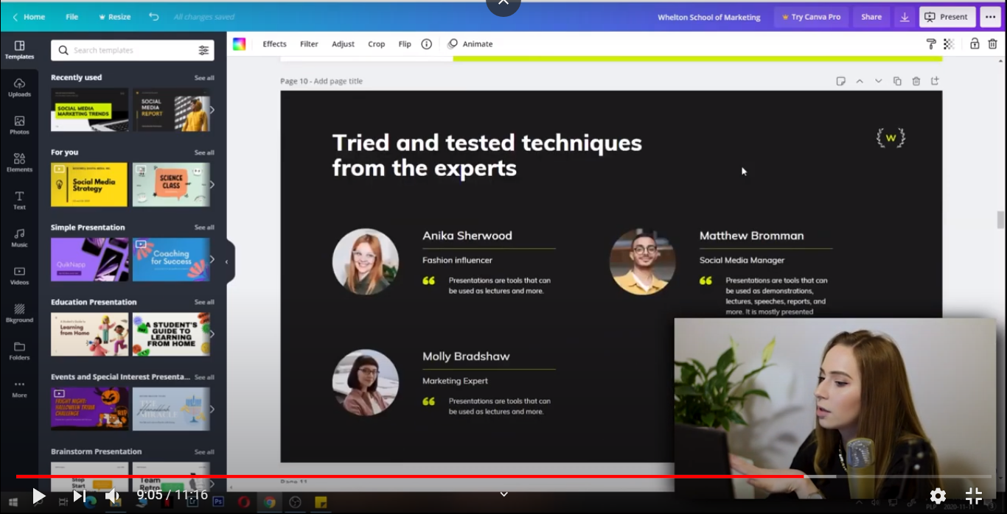This screenshot has height=514, width=1007.
Task: Open video settings gear
Action: tap(938, 496)
